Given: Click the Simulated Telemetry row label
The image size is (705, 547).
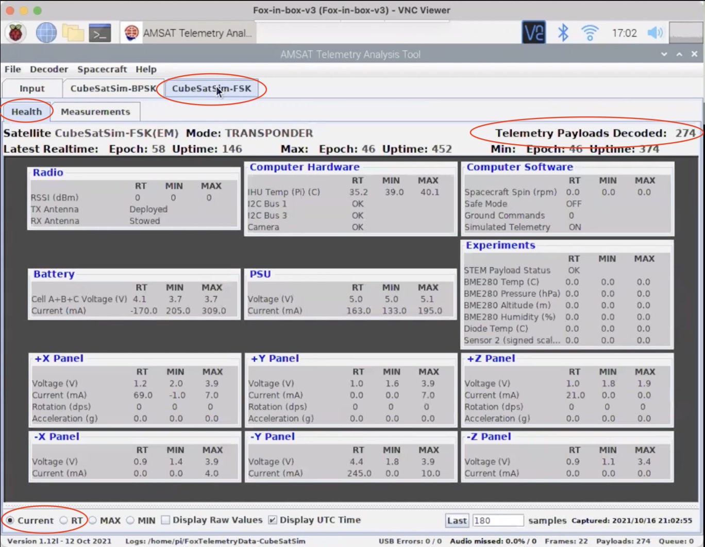Looking at the screenshot, I should point(507,227).
